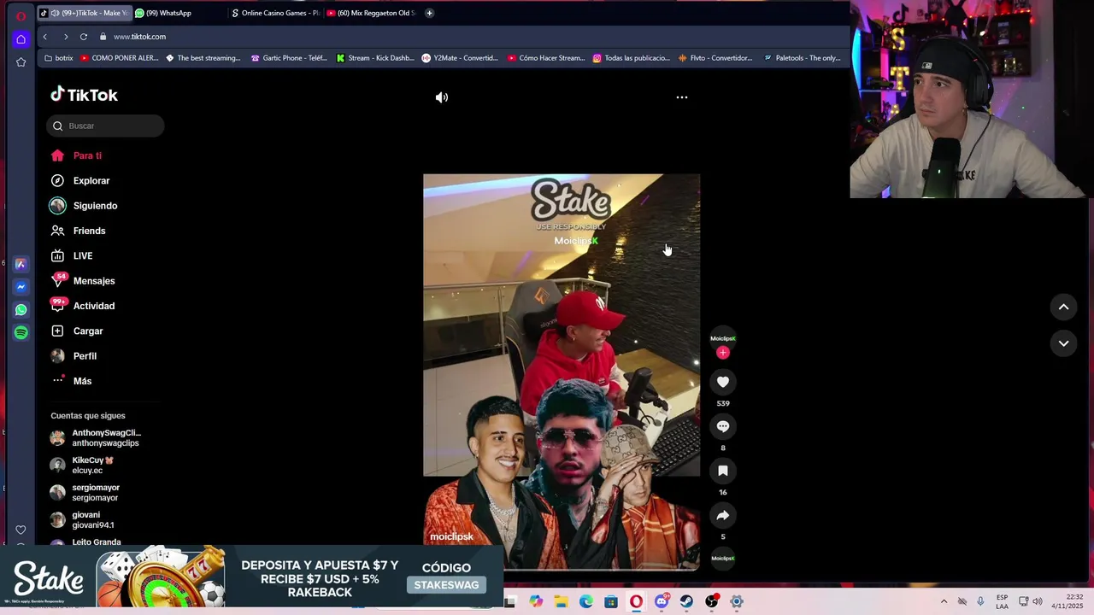The image size is (1094, 615).
Task: Open Y2Mate Convertidor bookmark
Action: (460, 58)
